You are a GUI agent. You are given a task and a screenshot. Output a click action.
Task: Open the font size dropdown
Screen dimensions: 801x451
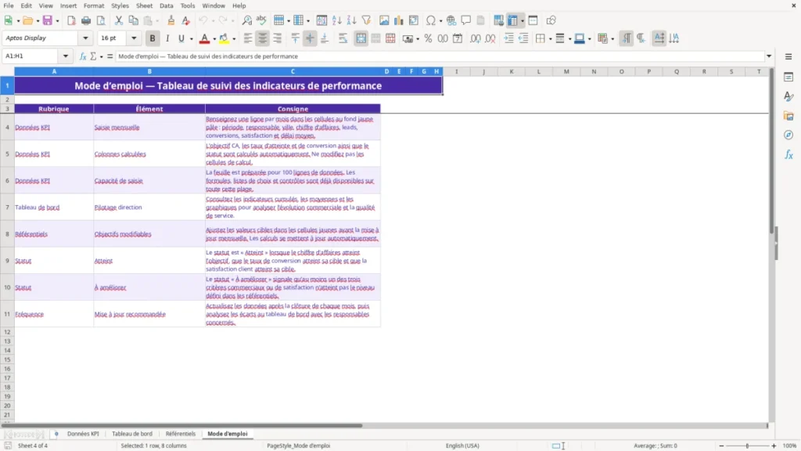coord(134,38)
